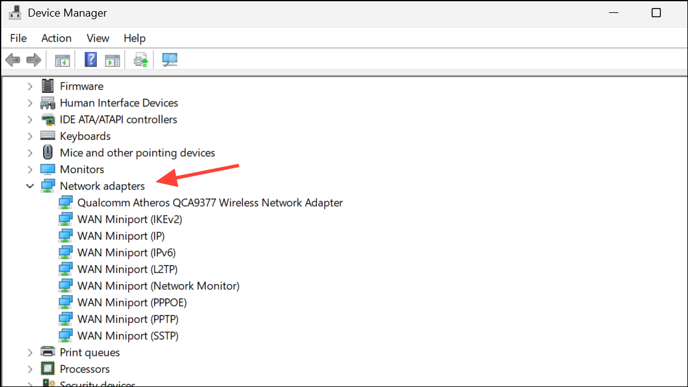Expand the Print queues category
Image resolution: width=688 pixels, height=387 pixels.
(30, 352)
